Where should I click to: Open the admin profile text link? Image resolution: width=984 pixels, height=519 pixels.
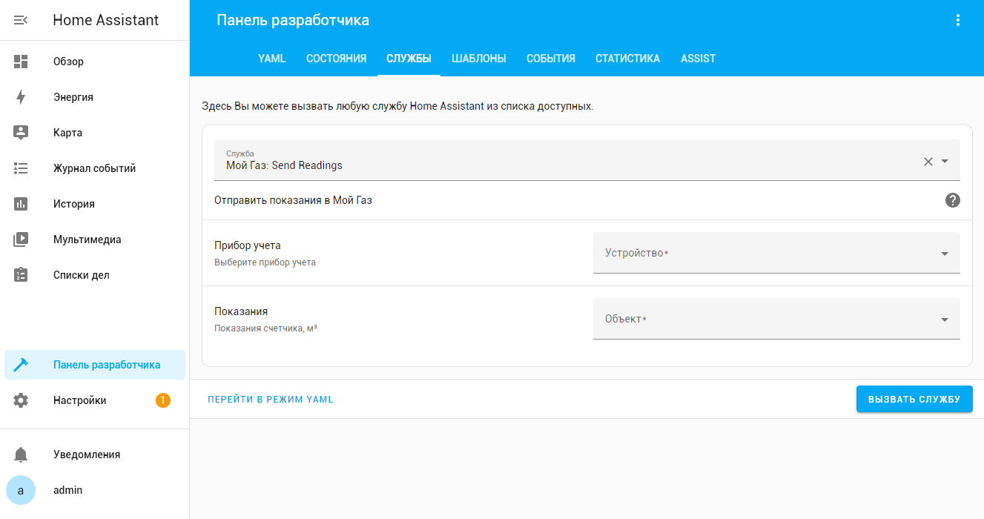point(67,490)
